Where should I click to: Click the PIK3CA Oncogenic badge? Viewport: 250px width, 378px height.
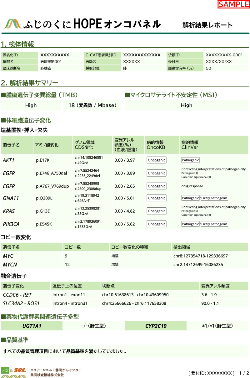(157, 224)
